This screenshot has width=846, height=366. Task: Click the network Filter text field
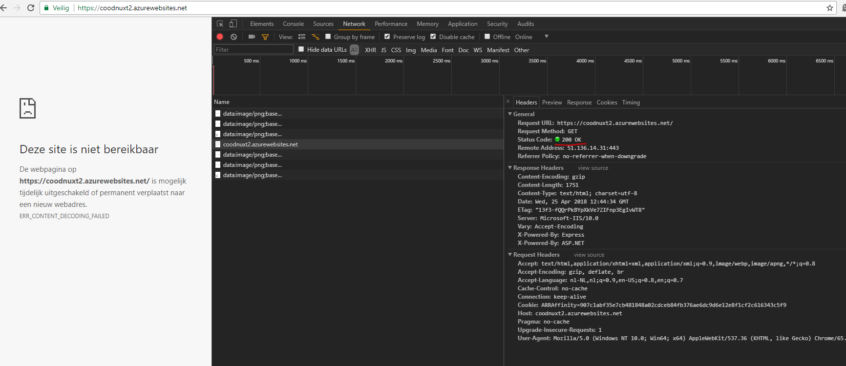coord(254,49)
